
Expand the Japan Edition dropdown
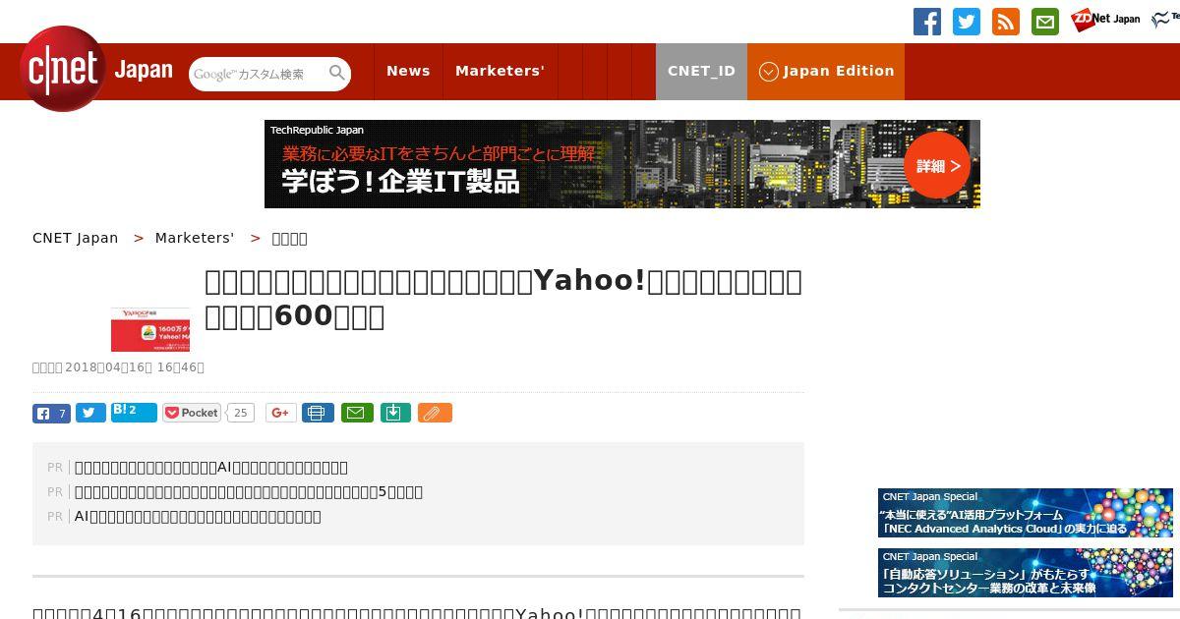click(826, 71)
